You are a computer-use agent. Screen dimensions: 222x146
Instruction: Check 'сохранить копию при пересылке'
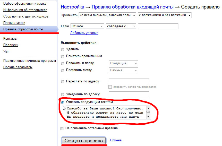[x=110, y=87]
